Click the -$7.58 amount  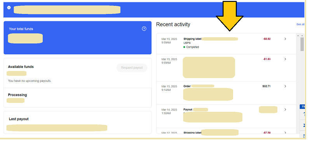[267, 132]
